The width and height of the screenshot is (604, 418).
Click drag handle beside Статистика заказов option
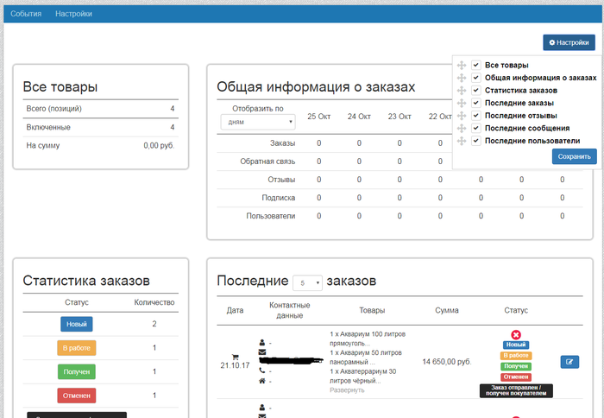click(462, 90)
